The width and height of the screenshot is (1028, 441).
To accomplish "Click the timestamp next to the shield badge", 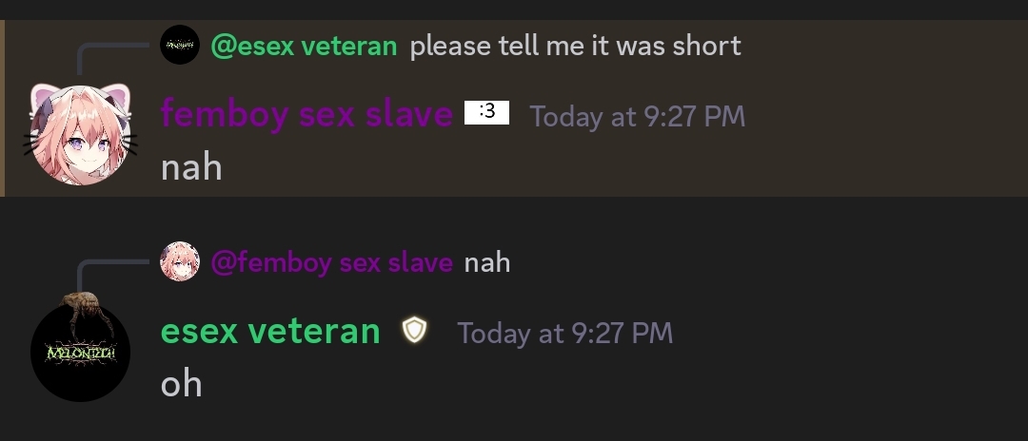I will point(565,333).
